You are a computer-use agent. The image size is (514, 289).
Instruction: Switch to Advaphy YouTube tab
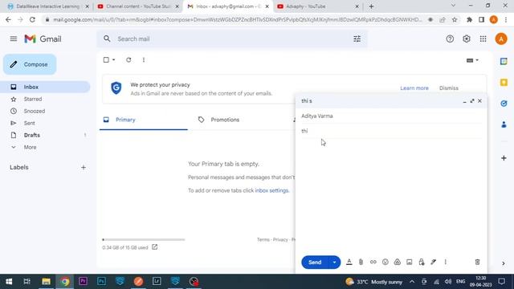pyautogui.click(x=317, y=6)
